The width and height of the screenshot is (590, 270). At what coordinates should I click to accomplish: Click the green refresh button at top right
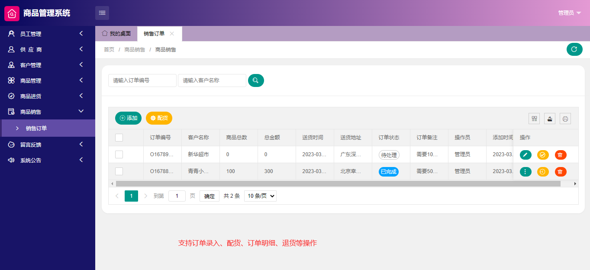(x=574, y=49)
